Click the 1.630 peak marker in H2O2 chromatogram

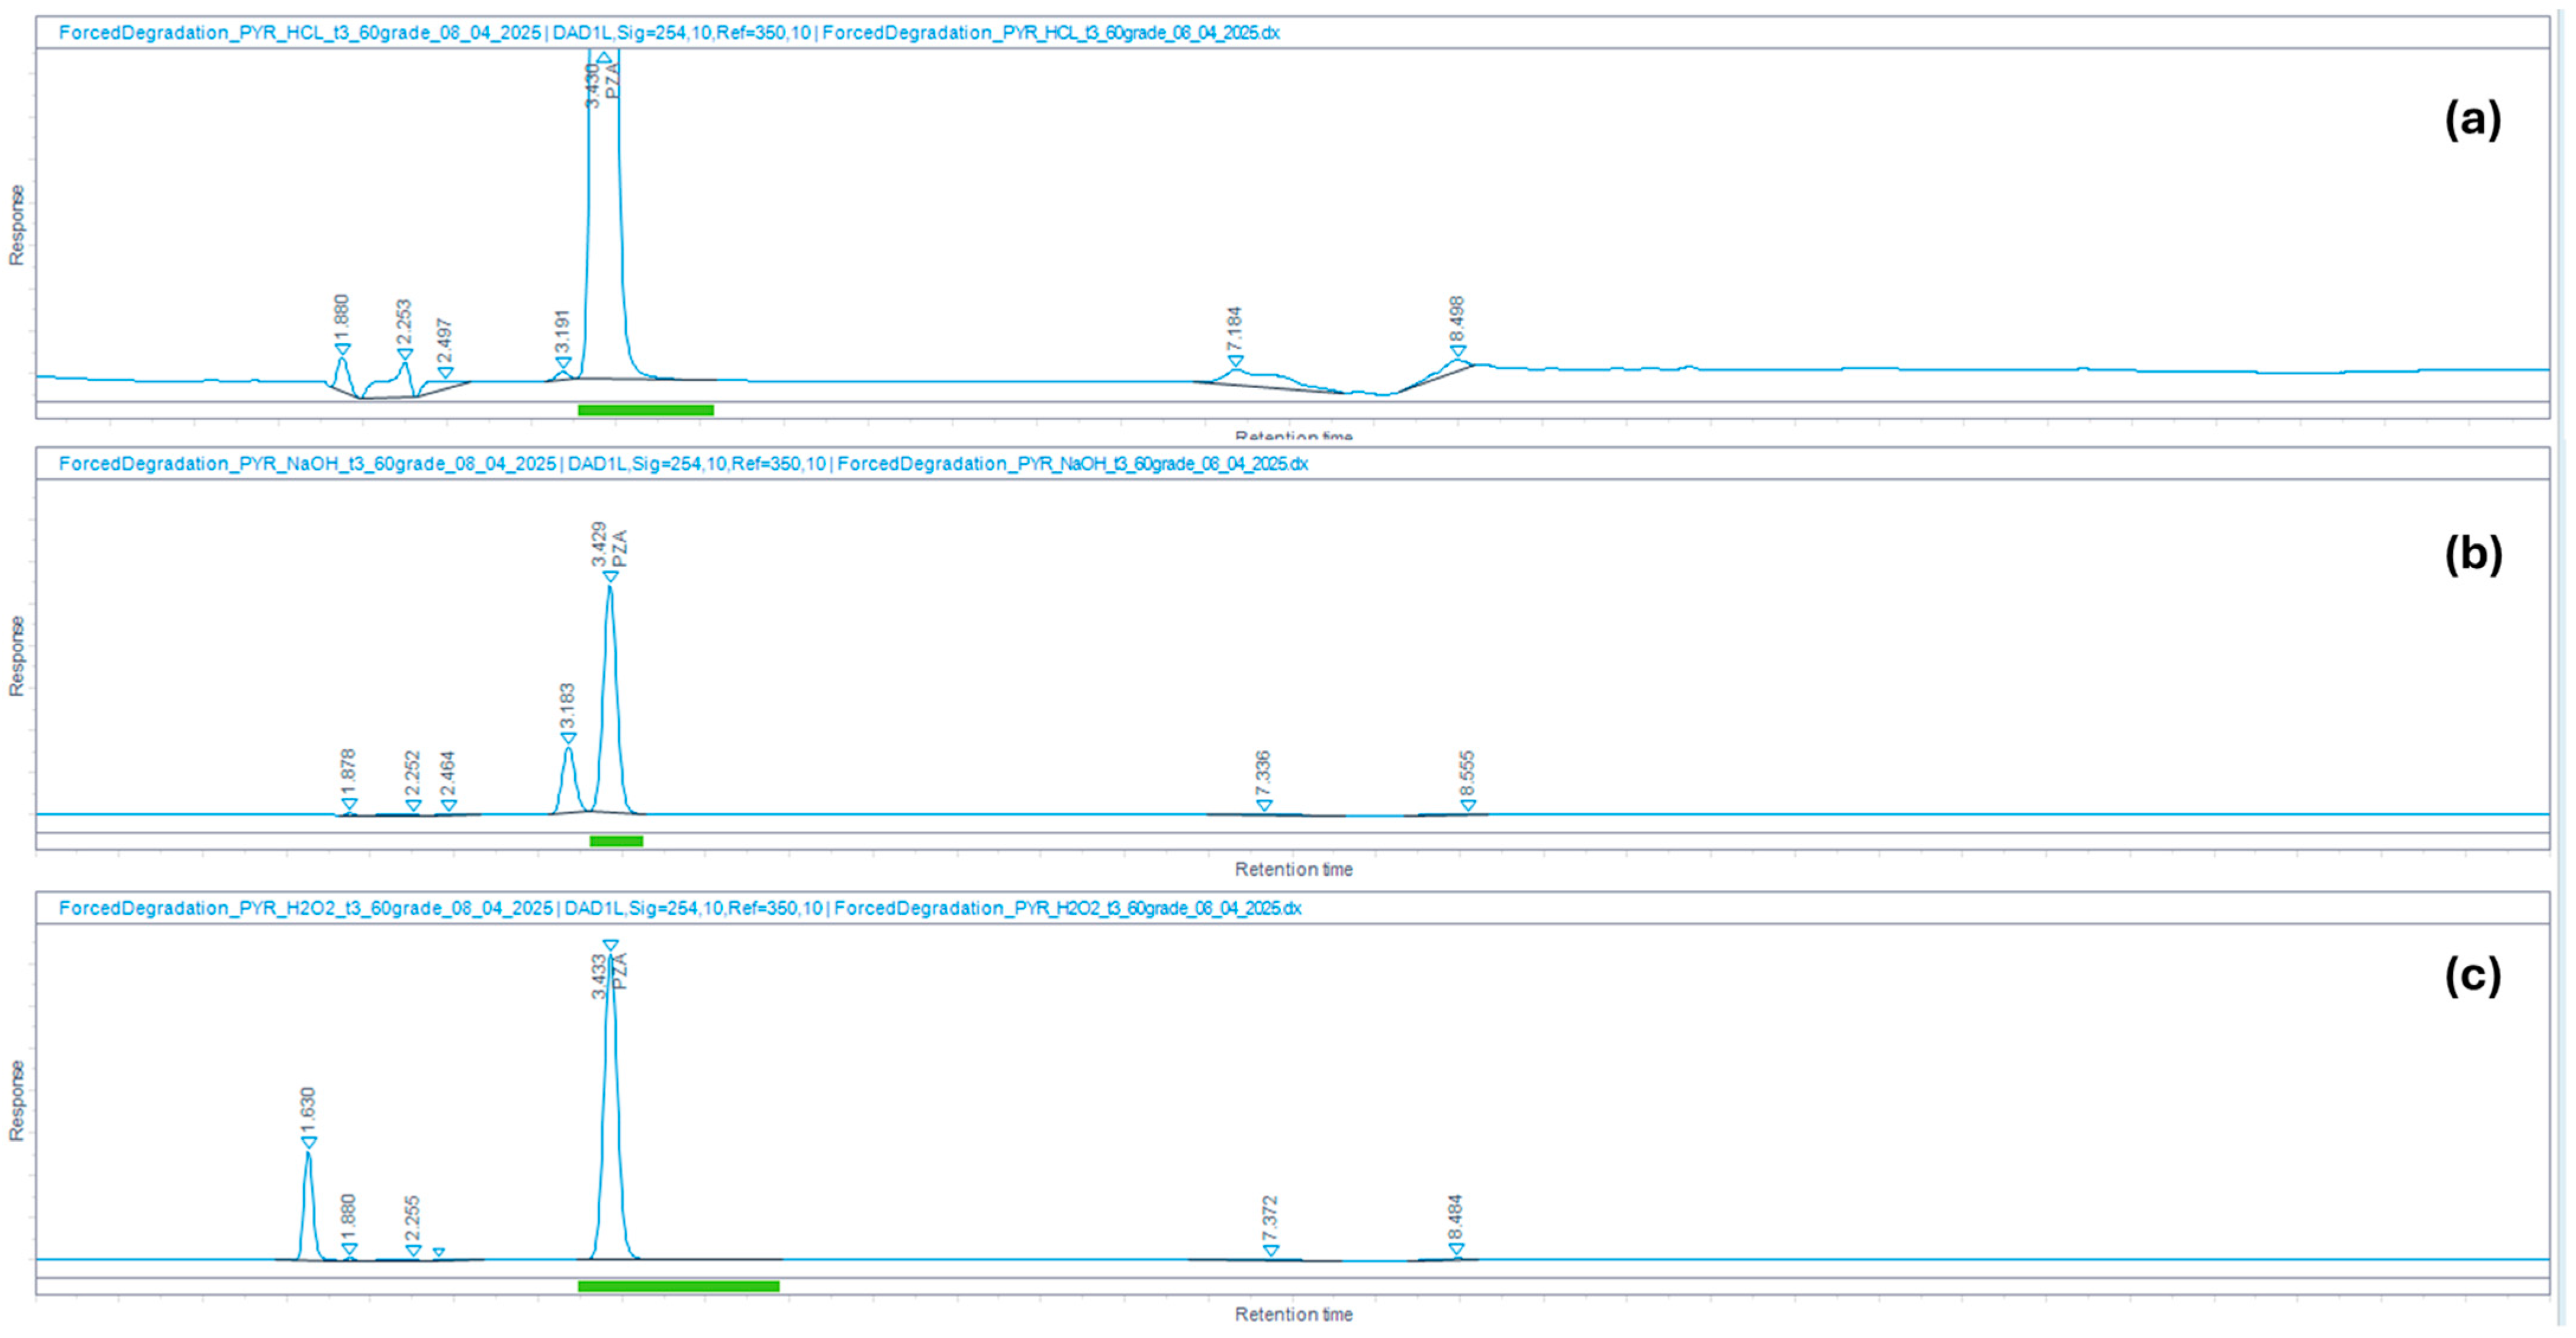pyautogui.click(x=309, y=1142)
